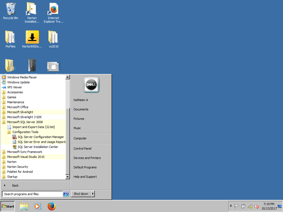Click the search magnifier button
The width and height of the screenshot is (283, 212).
tap(66, 194)
